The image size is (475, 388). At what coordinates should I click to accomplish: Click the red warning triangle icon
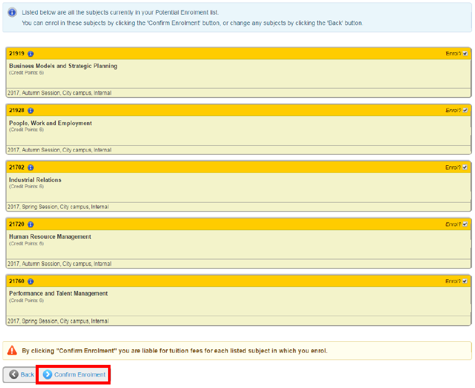[12, 350]
